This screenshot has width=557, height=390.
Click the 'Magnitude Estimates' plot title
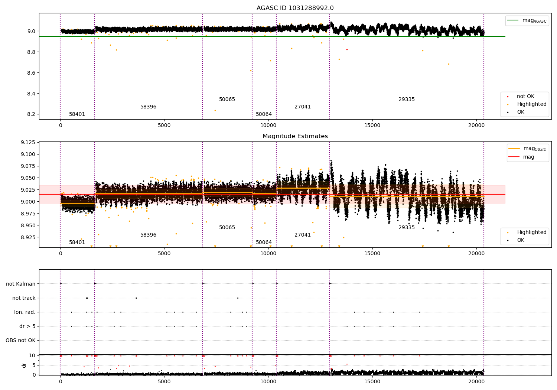295,136
